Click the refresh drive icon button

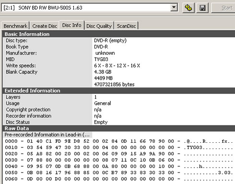click(x=188, y=8)
